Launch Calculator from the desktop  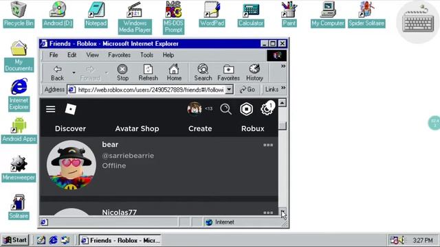click(250, 14)
